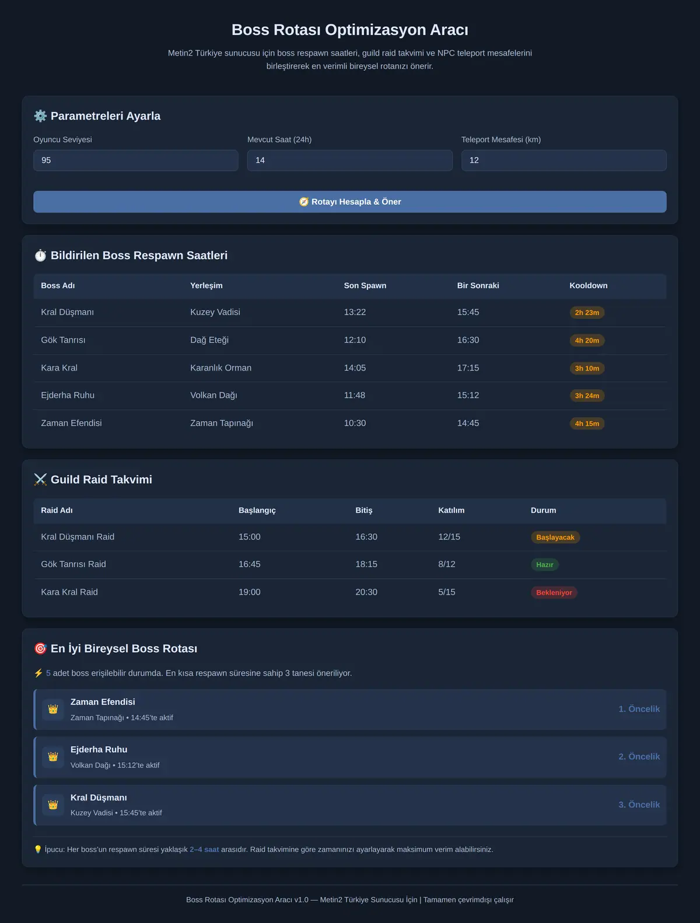The height and width of the screenshot is (923, 700).
Task: Click the light bulb icon next to İpucu
Action: click(x=38, y=849)
